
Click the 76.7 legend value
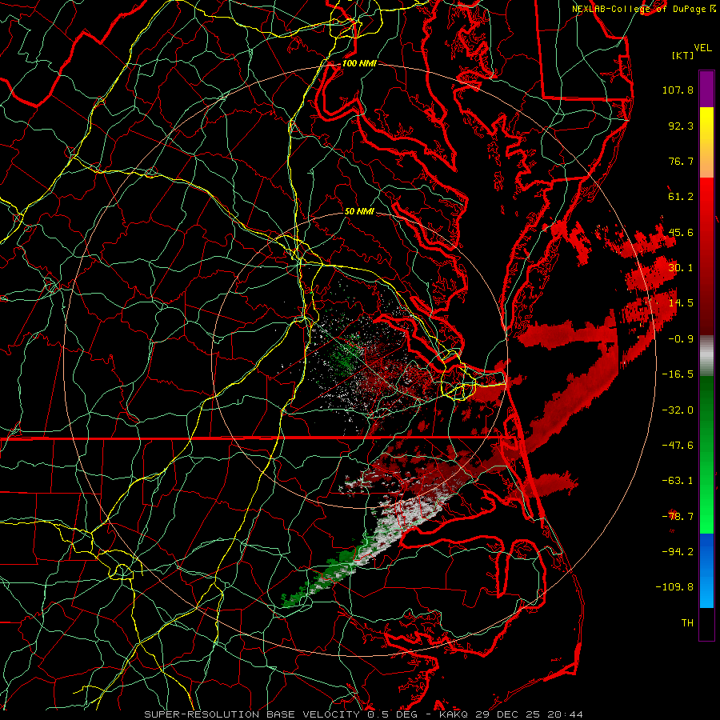pos(681,161)
